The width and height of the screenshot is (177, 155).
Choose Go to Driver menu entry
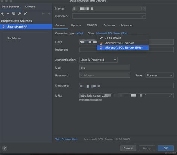point(123,38)
